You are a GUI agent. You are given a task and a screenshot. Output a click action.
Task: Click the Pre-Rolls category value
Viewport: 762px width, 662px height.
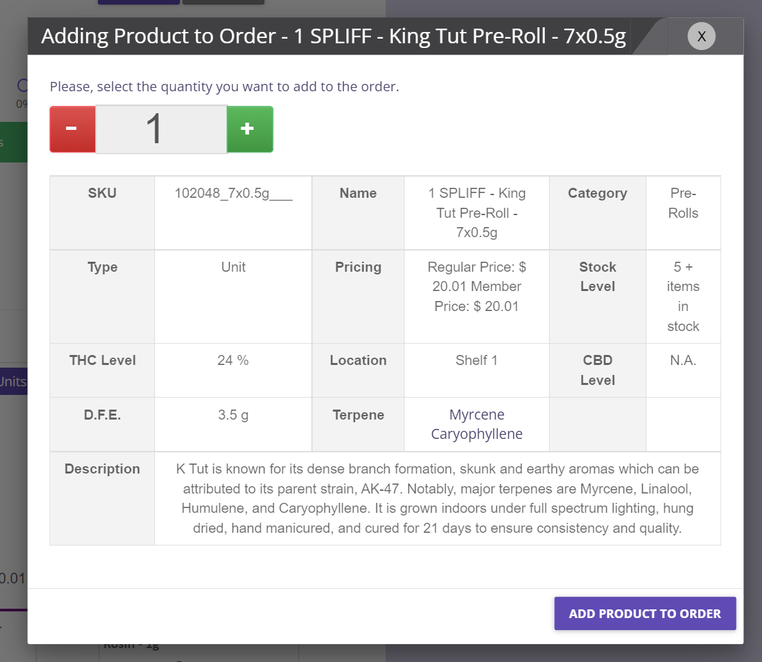tap(683, 203)
